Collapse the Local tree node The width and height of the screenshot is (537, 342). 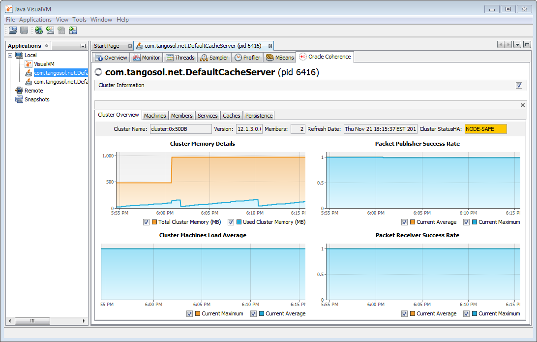[x=10, y=55]
